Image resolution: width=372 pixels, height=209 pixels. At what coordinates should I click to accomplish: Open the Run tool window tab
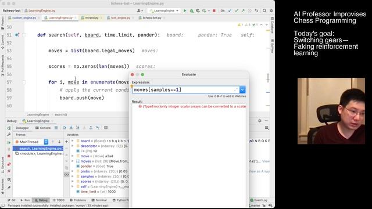pos(25,200)
